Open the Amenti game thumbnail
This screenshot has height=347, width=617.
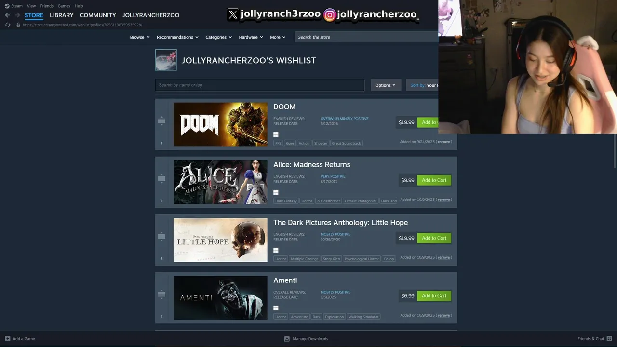(x=220, y=298)
